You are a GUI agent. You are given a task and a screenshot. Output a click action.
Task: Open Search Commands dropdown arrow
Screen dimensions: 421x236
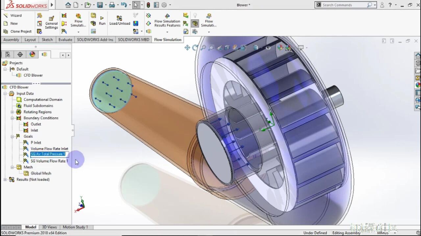point(375,5)
